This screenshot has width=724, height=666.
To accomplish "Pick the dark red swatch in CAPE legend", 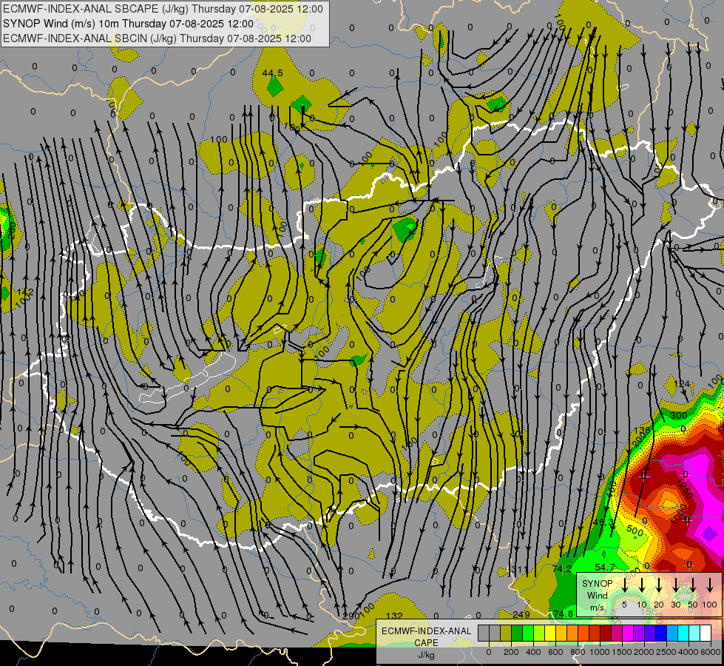I will [606, 633].
